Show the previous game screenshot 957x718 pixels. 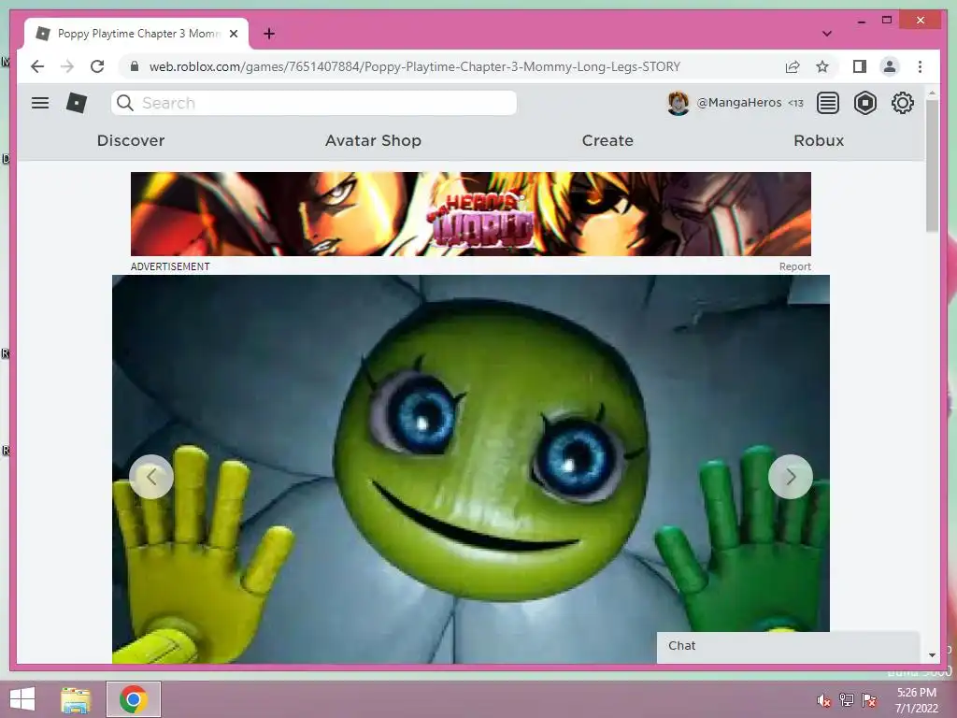(x=151, y=477)
